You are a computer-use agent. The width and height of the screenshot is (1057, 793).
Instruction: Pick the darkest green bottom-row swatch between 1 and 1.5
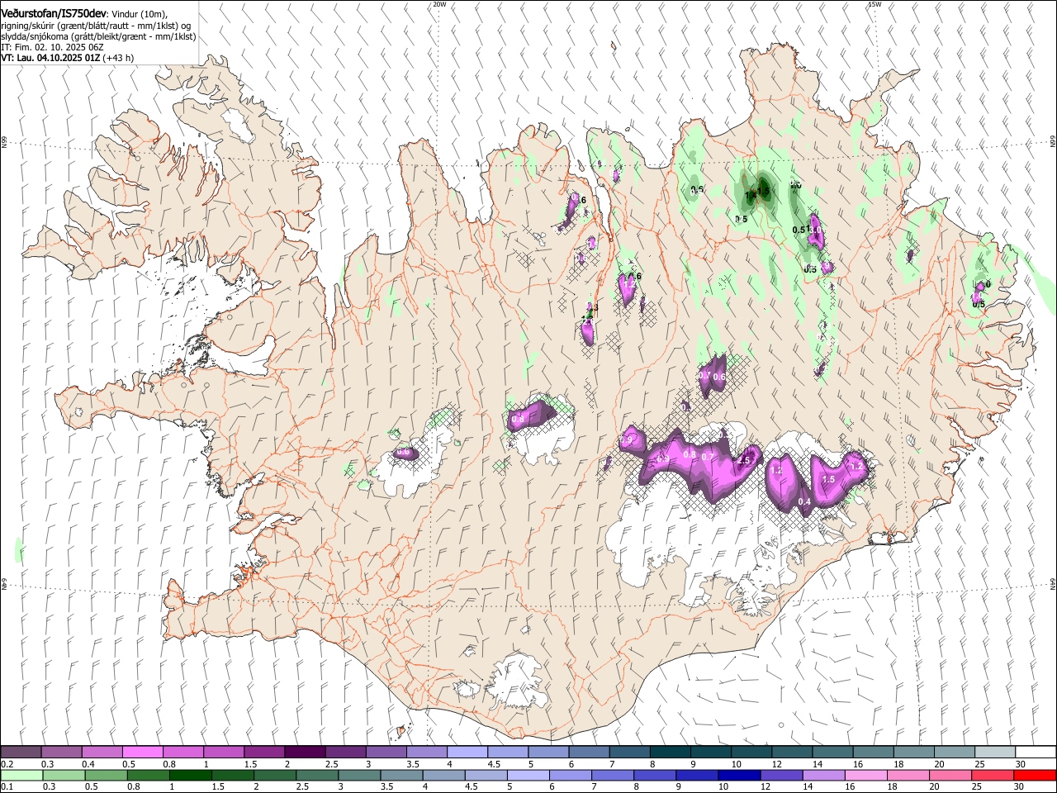[190, 776]
